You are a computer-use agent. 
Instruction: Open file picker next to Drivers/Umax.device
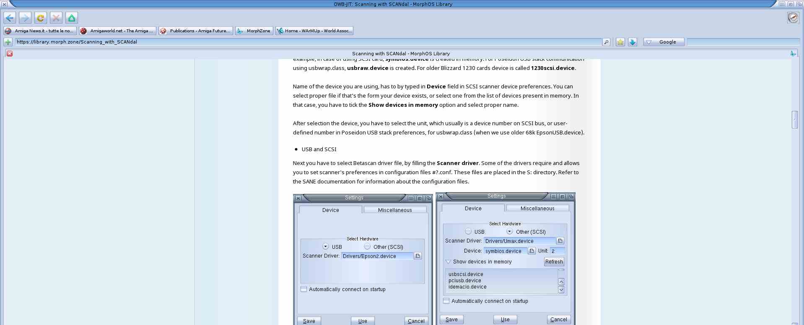pos(560,241)
